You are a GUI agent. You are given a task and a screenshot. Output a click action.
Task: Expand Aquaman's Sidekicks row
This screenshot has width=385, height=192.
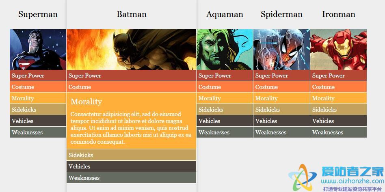point(225,110)
